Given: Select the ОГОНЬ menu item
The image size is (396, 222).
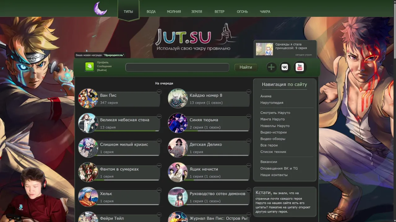Looking at the screenshot, I should [242, 11].
